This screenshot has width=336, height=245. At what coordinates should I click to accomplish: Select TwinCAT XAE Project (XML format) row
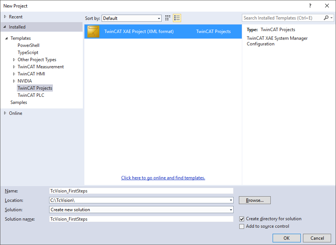(x=163, y=32)
